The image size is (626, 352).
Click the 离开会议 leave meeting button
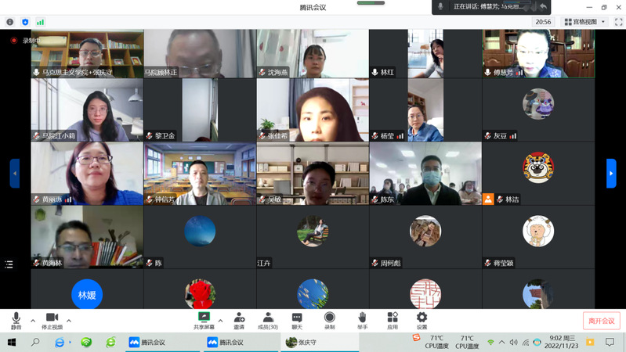coord(601,321)
